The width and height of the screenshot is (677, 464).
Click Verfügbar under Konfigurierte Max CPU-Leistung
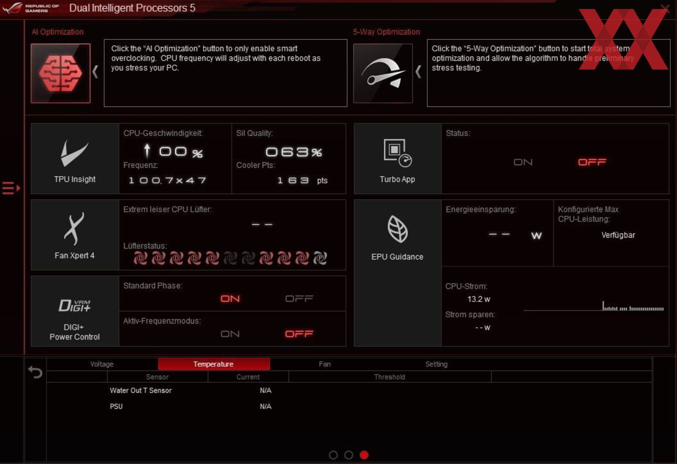pyautogui.click(x=618, y=235)
